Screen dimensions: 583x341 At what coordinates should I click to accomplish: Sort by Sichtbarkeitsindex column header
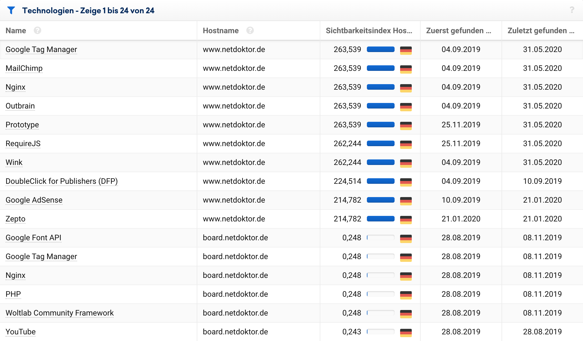click(369, 30)
